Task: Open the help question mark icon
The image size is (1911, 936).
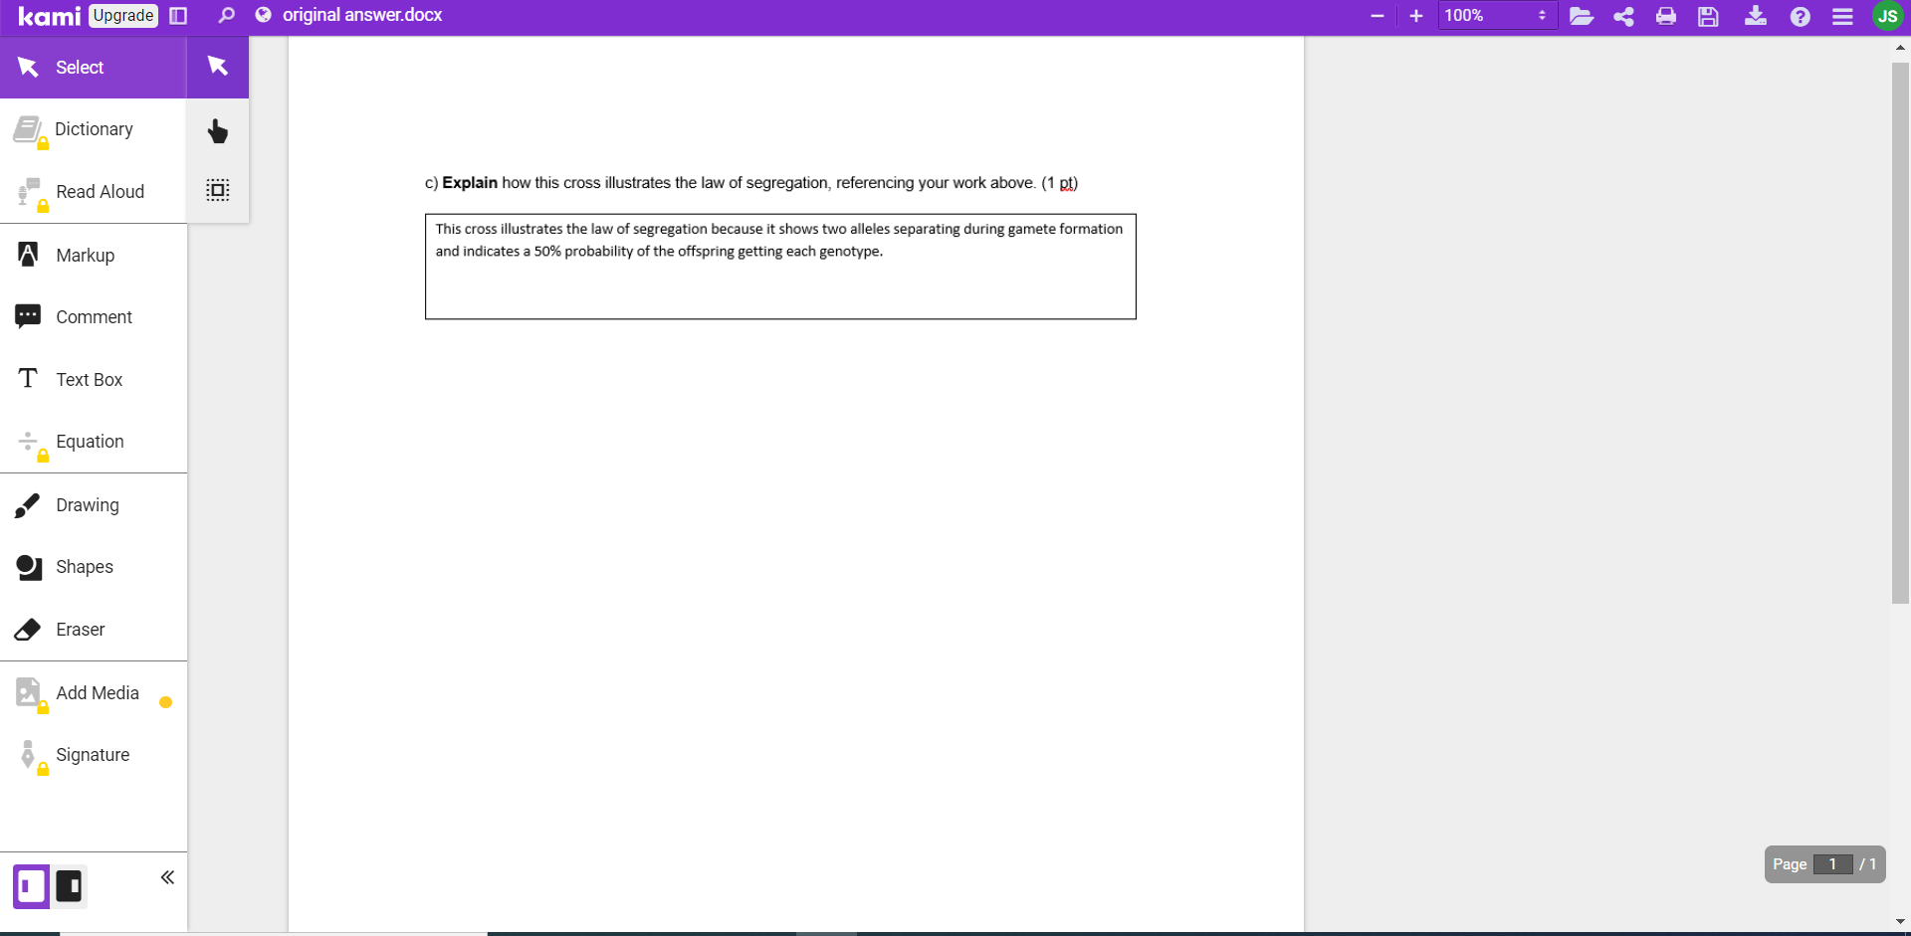Action: (1800, 16)
